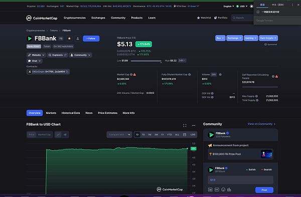Click the blue Follow button
The width and height of the screenshot is (301, 197).
pos(91,39)
